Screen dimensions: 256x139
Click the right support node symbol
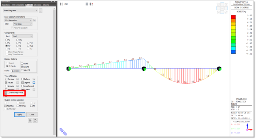[x=219, y=69]
